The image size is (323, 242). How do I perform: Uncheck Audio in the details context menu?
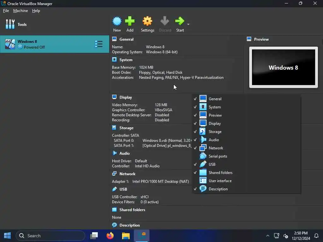point(246,140)
